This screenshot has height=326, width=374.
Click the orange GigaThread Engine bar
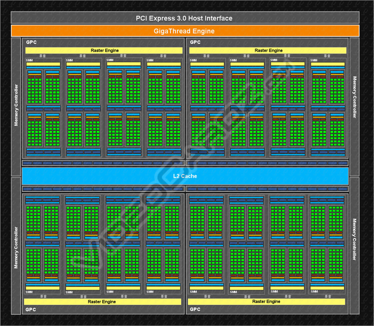pos(184,31)
